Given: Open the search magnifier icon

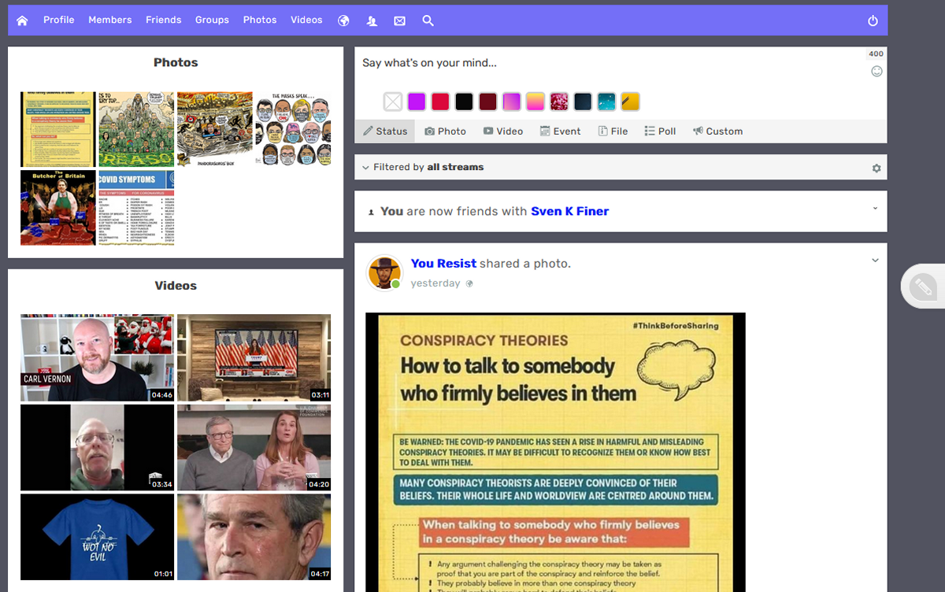Looking at the screenshot, I should coord(428,20).
